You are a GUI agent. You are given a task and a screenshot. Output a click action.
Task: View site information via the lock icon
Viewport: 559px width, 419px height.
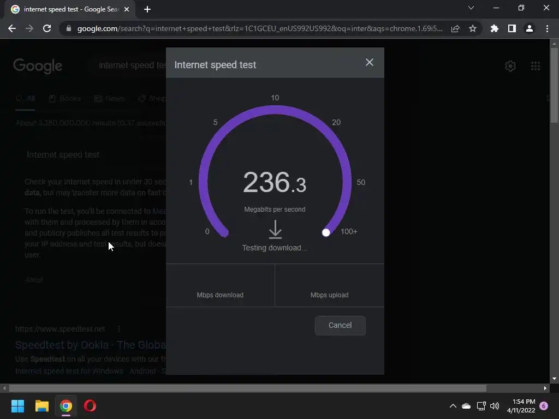pyautogui.click(x=69, y=28)
